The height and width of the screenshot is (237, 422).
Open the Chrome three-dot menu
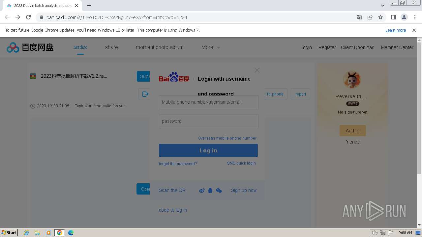coord(414,17)
